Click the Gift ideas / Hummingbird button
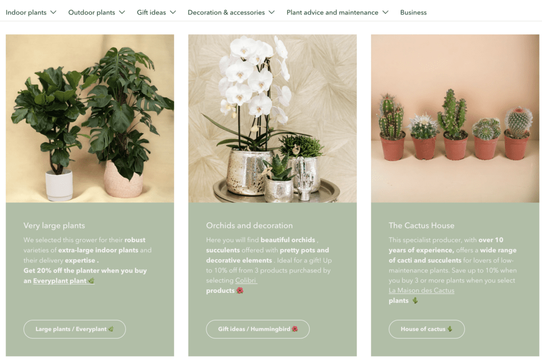This screenshot has width=542, height=359. 258,329
